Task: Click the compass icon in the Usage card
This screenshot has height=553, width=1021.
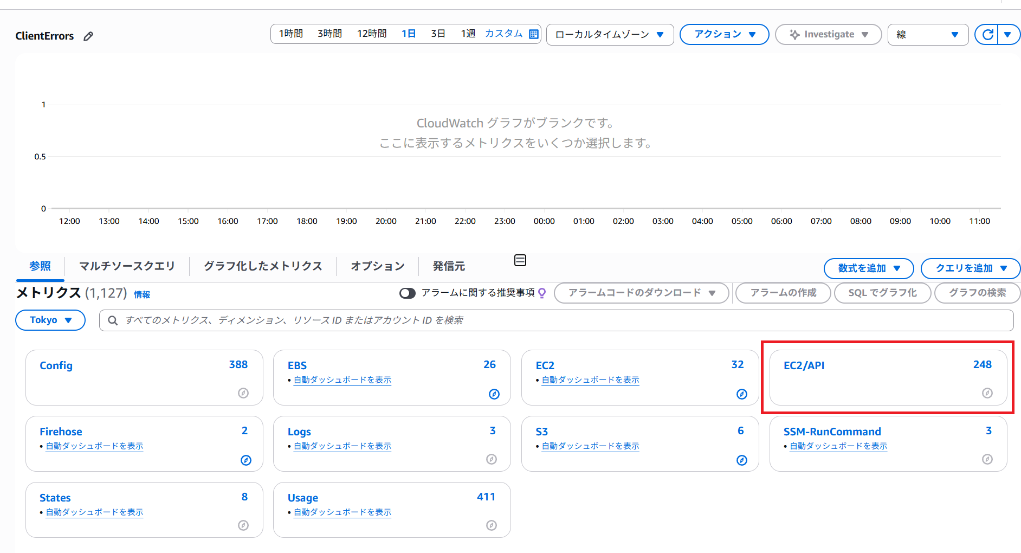Action: click(492, 525)
